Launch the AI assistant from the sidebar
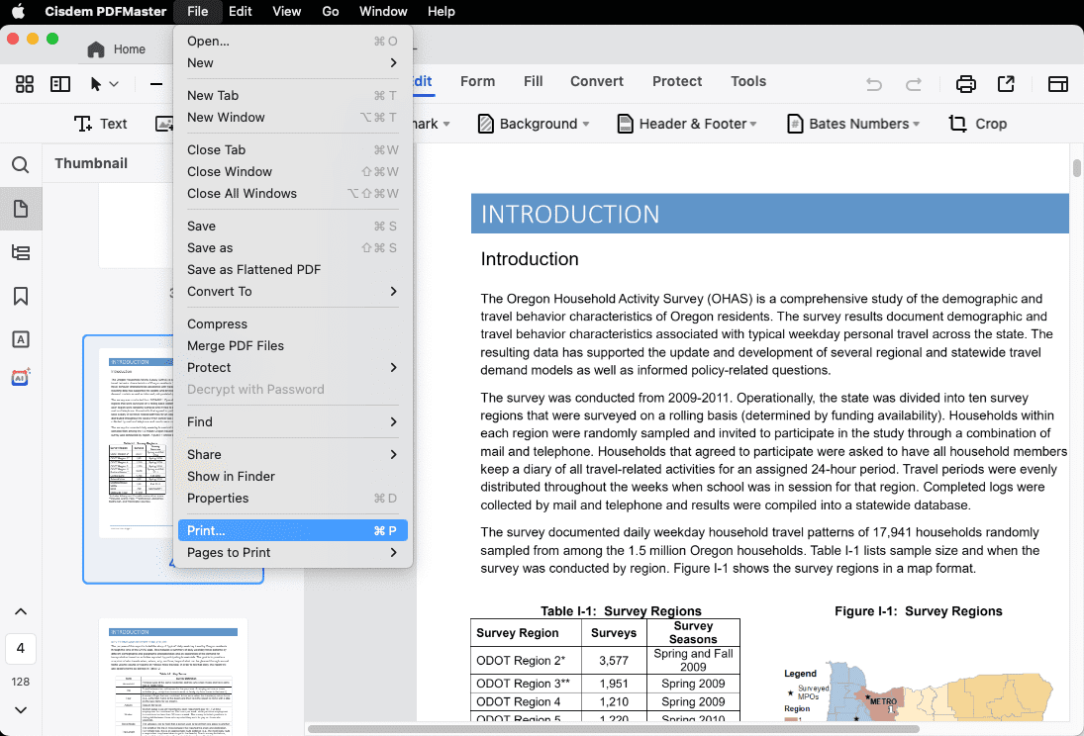Screen dimensions: 1084x736 21,376
